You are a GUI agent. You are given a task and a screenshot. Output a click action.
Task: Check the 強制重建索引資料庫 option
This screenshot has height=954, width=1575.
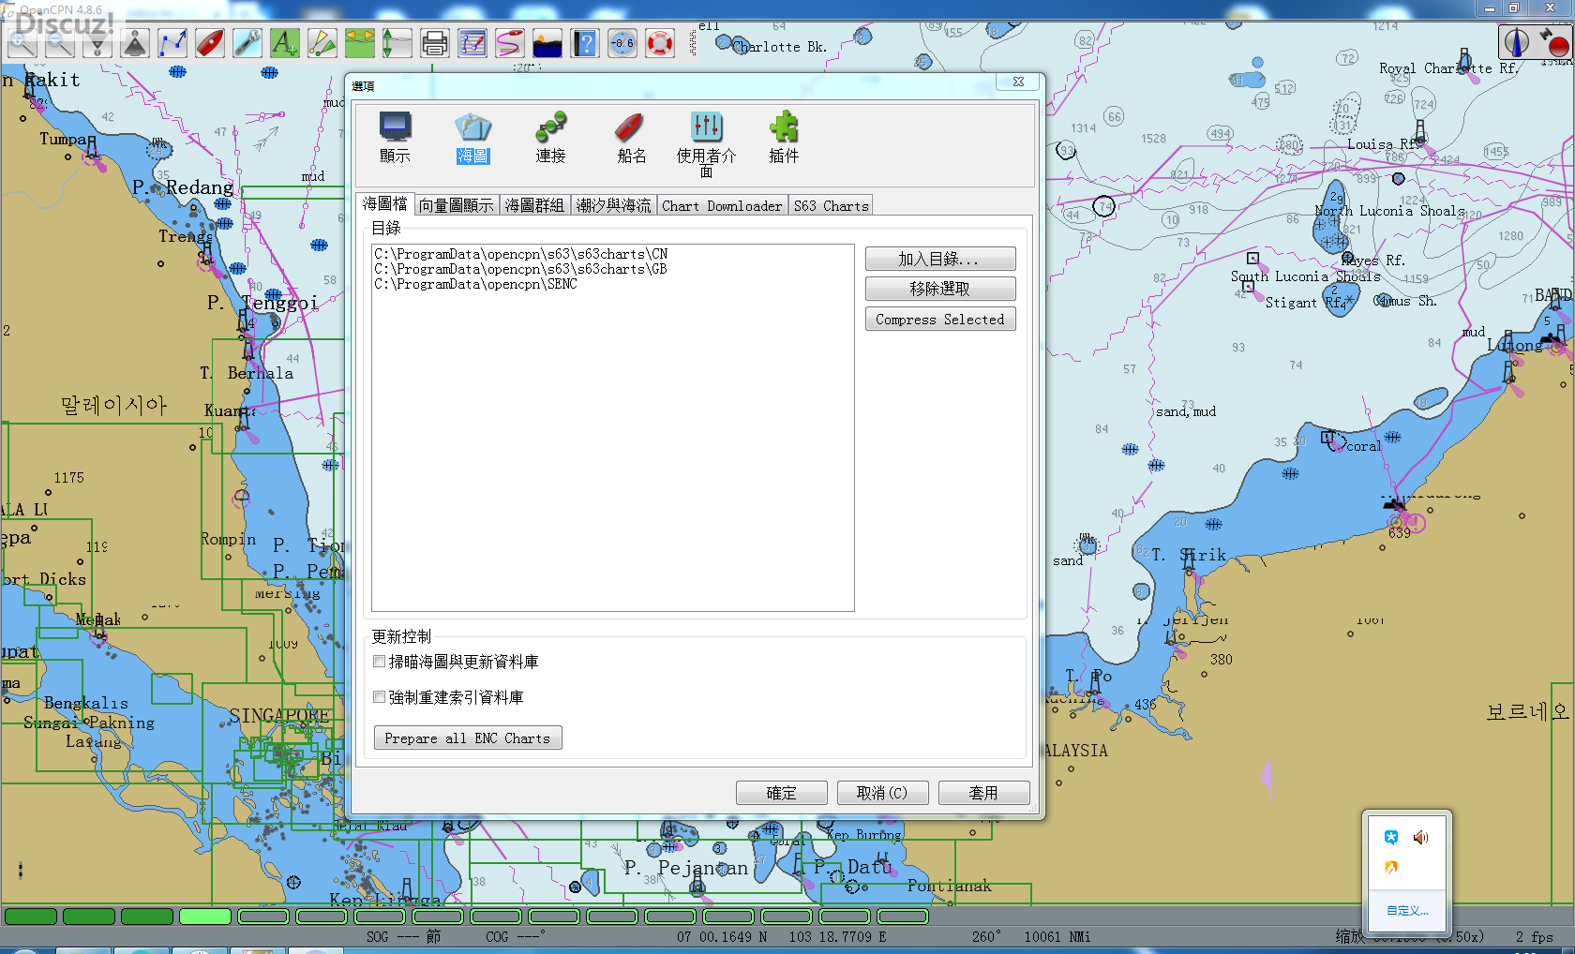[380, 697]
